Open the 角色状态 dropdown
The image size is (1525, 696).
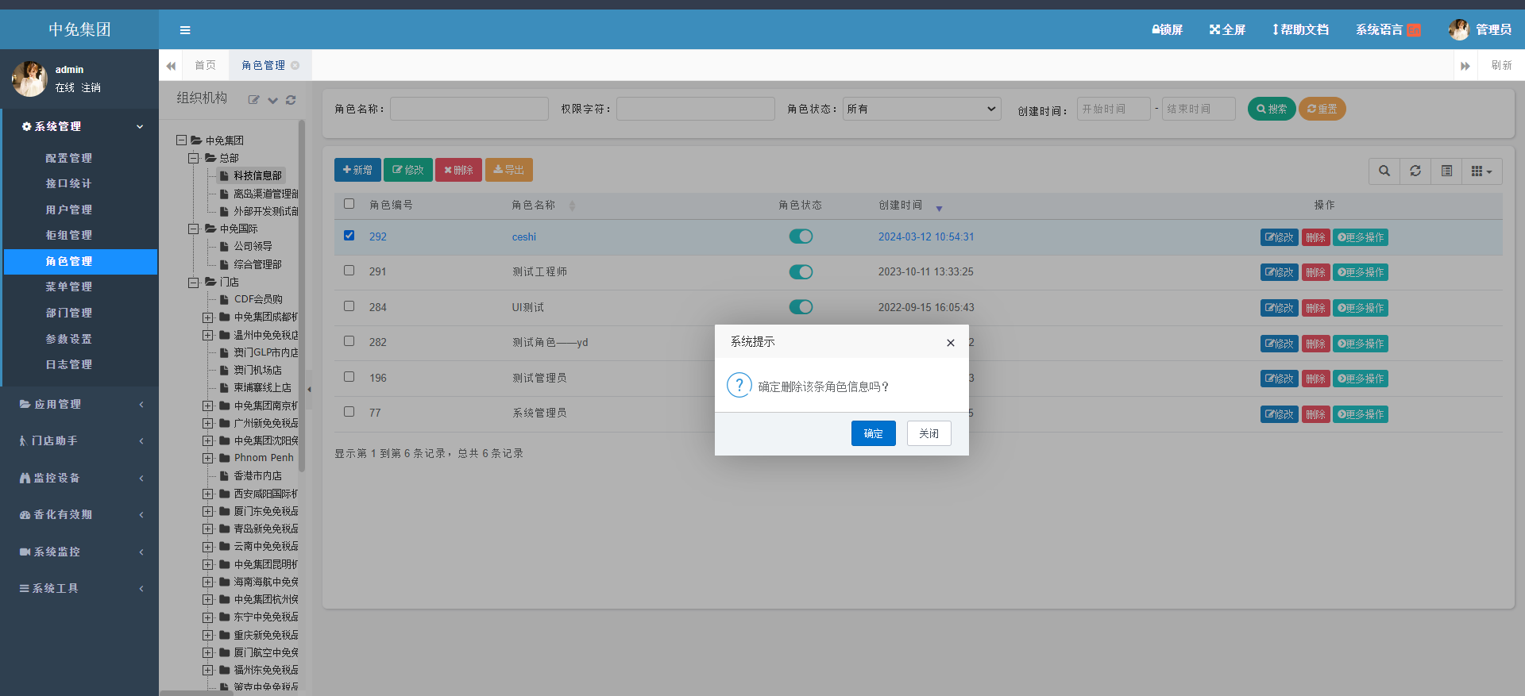click(x=921, y=109)
